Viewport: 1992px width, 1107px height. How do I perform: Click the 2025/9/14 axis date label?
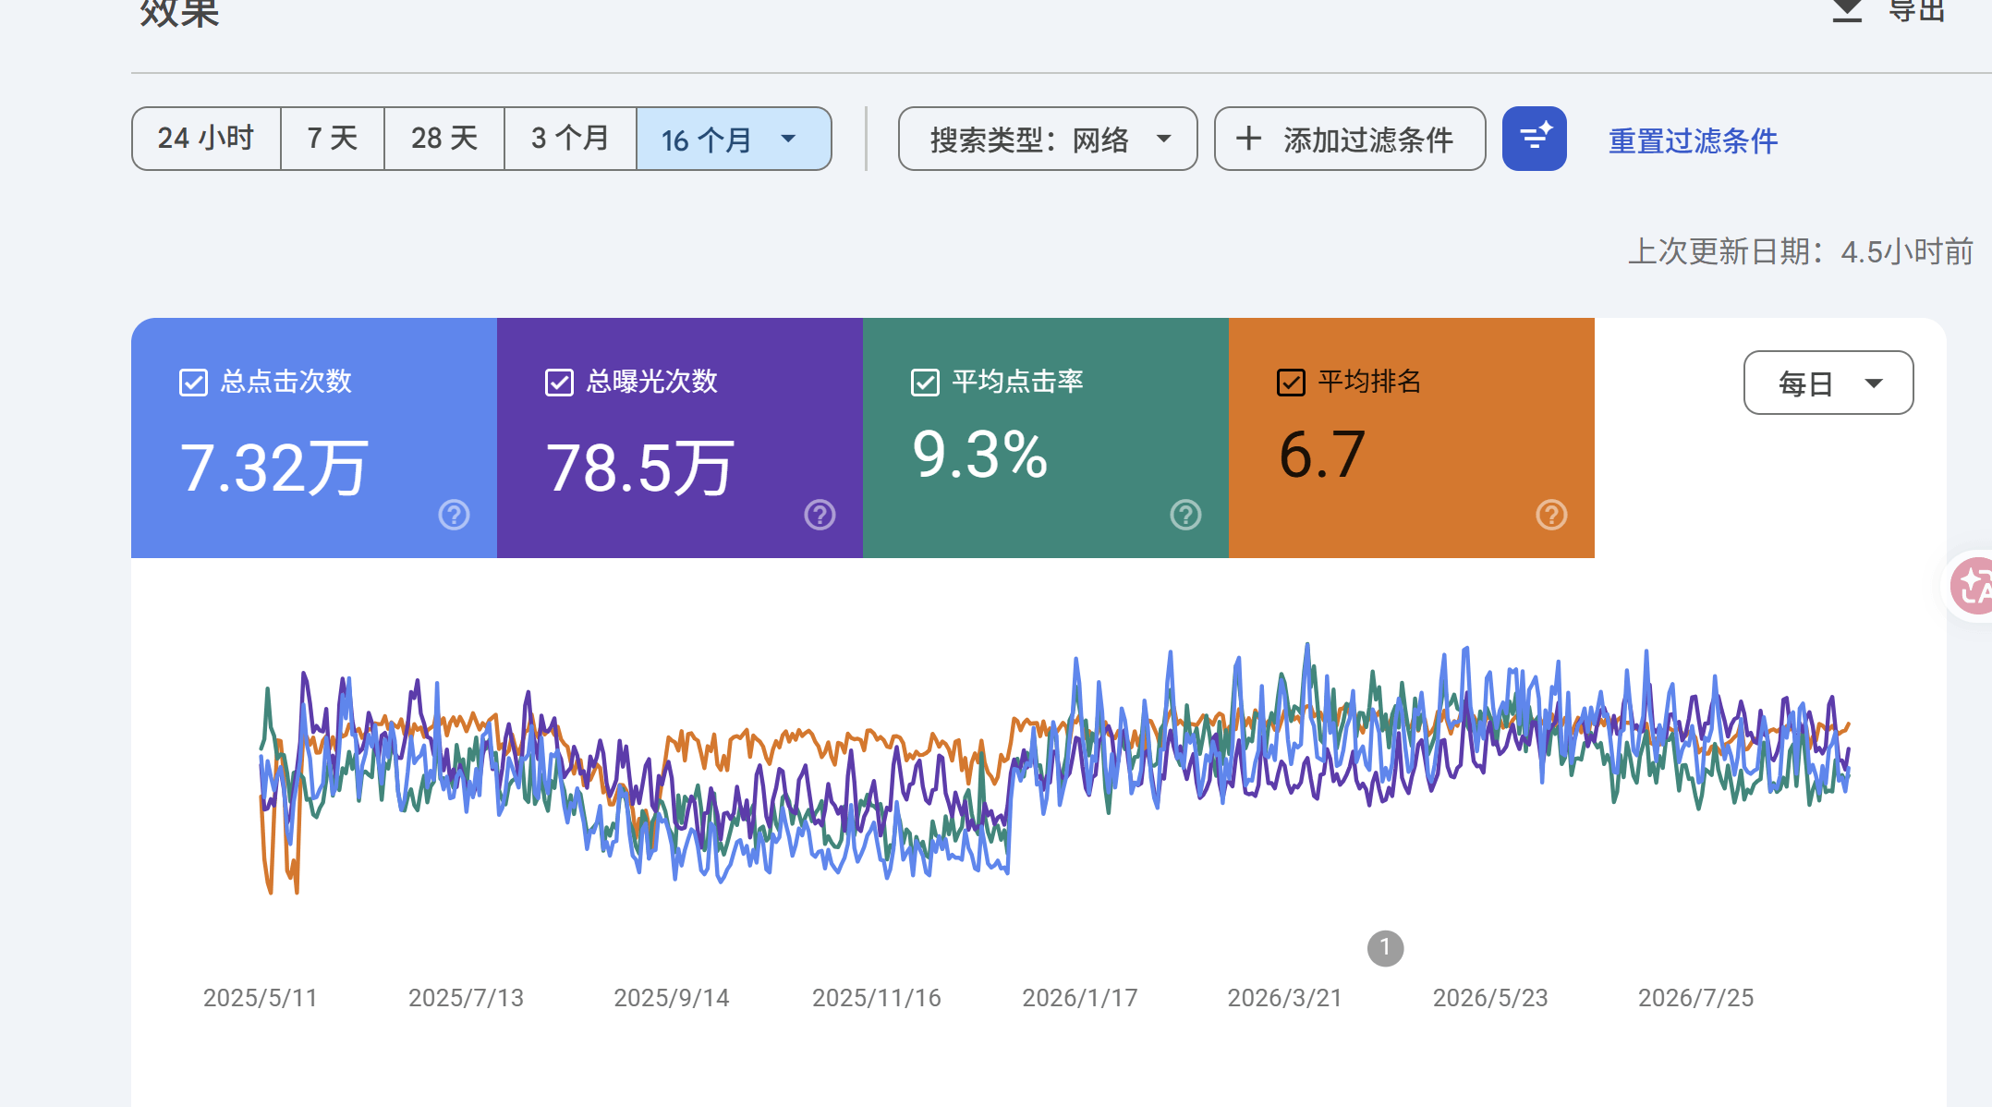(671, 998)
